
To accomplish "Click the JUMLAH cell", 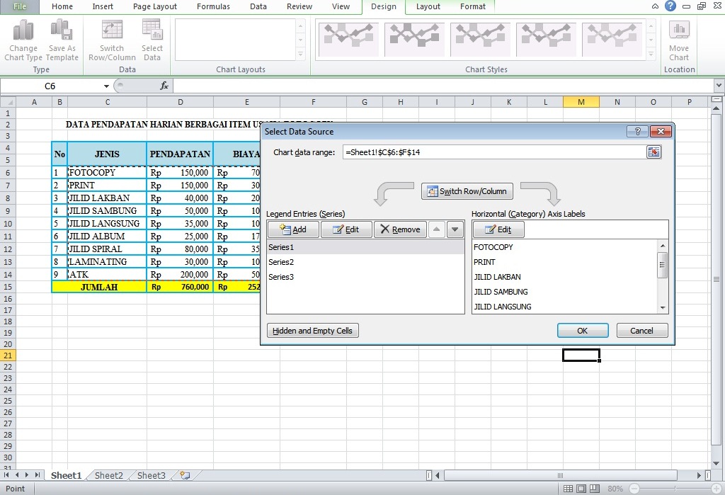I will pyautogui.click(x=99, y=287).
